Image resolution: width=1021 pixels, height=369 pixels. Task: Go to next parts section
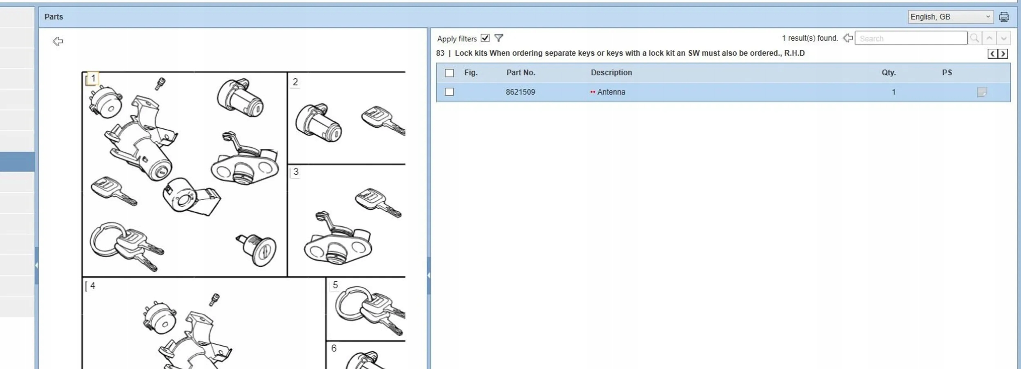point(1003,54)
